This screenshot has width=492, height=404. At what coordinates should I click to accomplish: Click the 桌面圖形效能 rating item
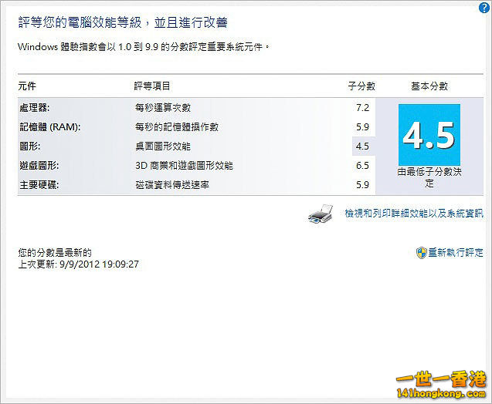pos(163,146)
